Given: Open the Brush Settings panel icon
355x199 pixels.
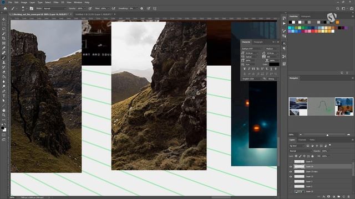Looking at the screenshot, I should coord(32,8).
